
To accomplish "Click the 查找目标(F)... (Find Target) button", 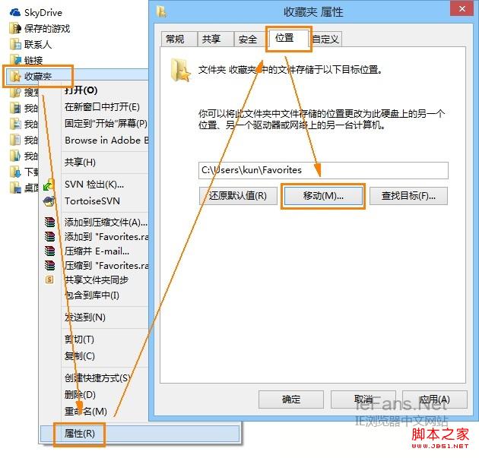I will click(408, 196).
